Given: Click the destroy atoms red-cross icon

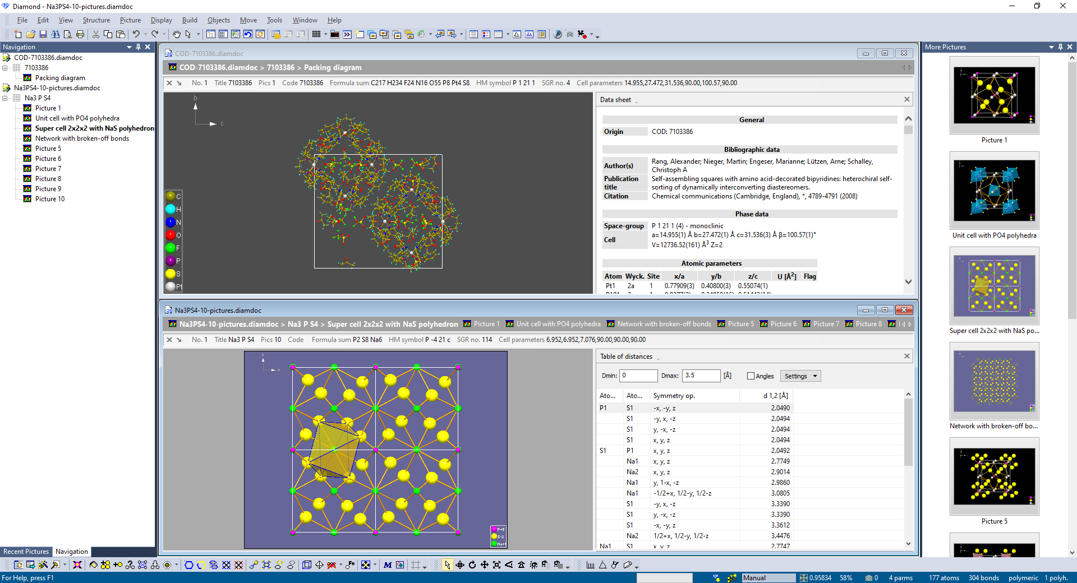Looking at the screenshot, I should point(332,565).
